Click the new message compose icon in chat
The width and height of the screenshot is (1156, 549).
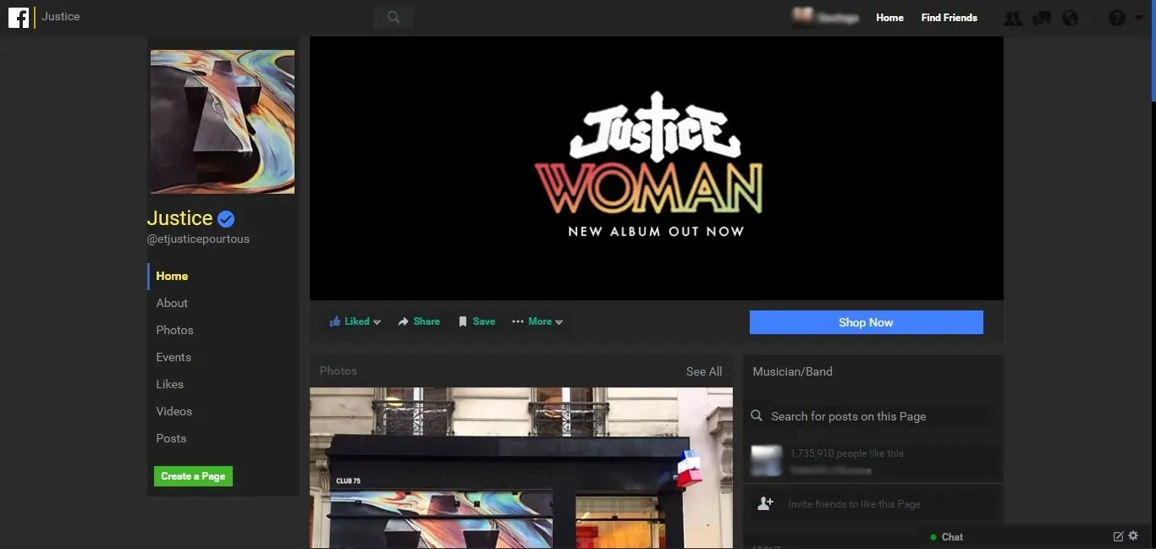[1118, 536]
